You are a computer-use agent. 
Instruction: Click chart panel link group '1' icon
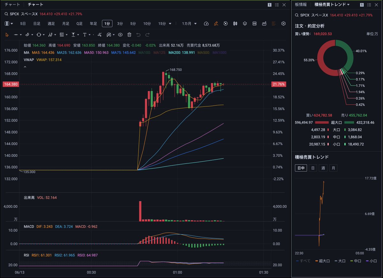(269, 5)
